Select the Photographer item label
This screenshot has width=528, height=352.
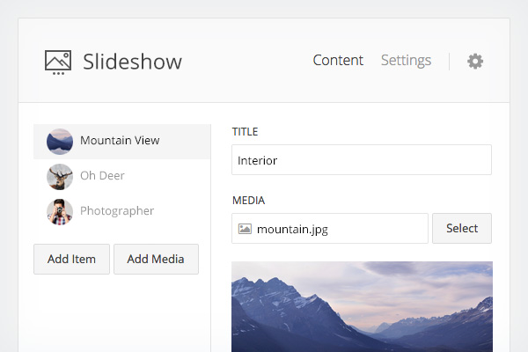117,211
